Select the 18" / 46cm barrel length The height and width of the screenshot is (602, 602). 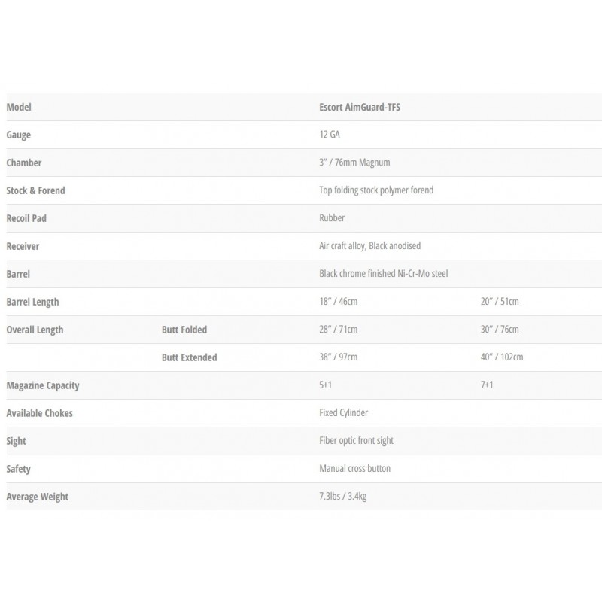coord(338,302)
